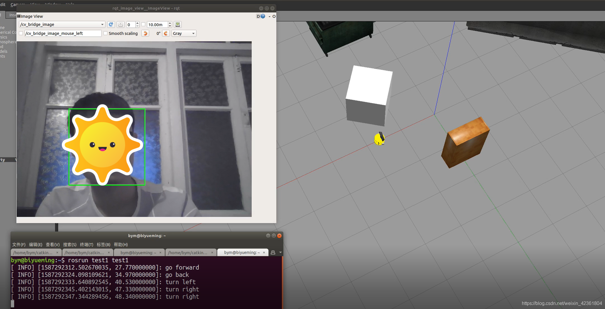Step the 10.00m max range spinbox arrows
The height and width of the screenshot is (309, 605).
click(170, 24)
